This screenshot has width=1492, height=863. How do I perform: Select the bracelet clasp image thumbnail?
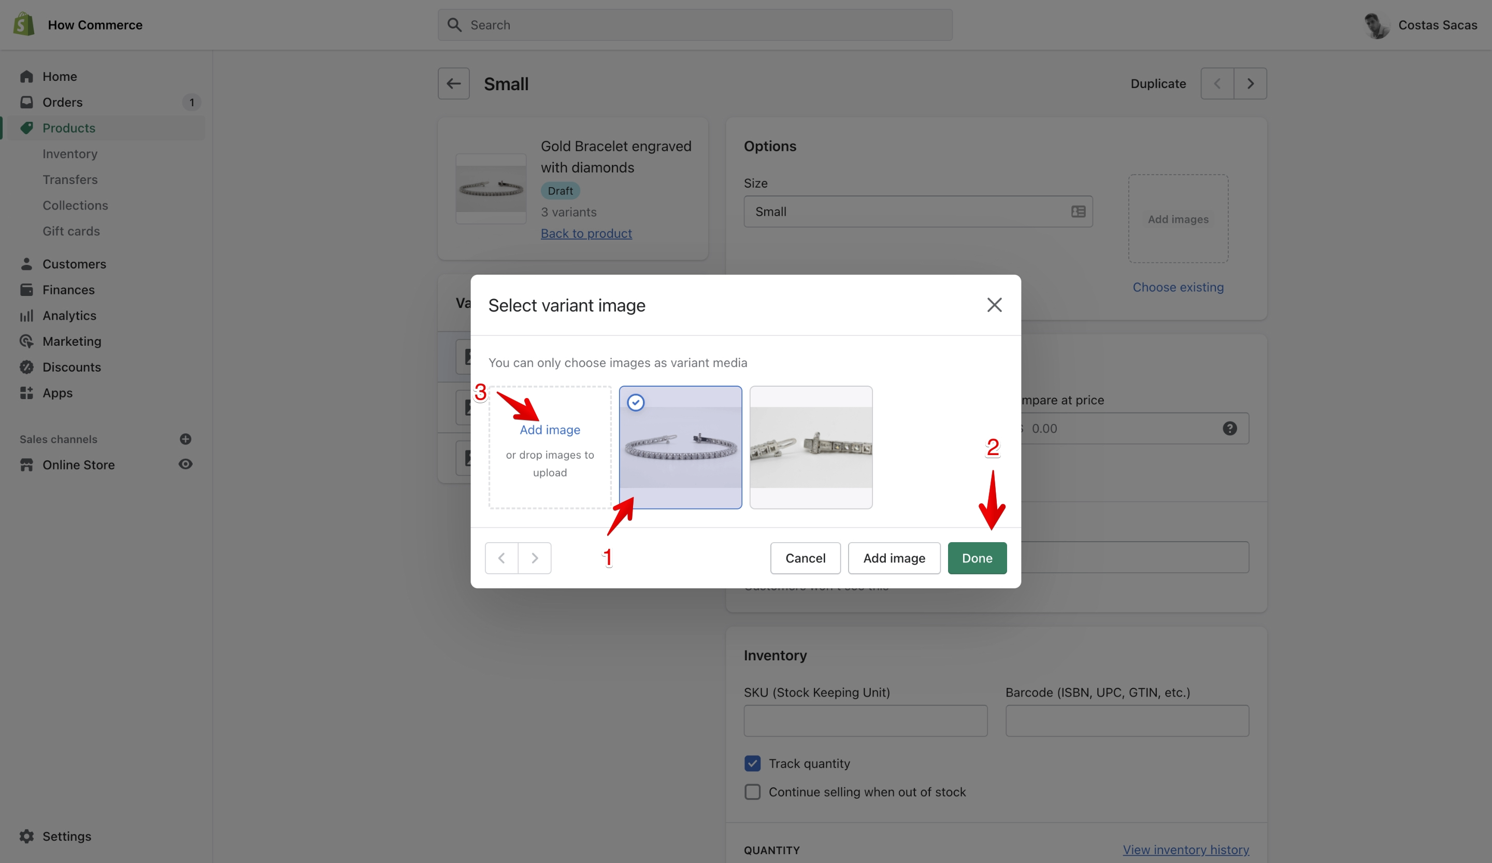coord(811,447)
